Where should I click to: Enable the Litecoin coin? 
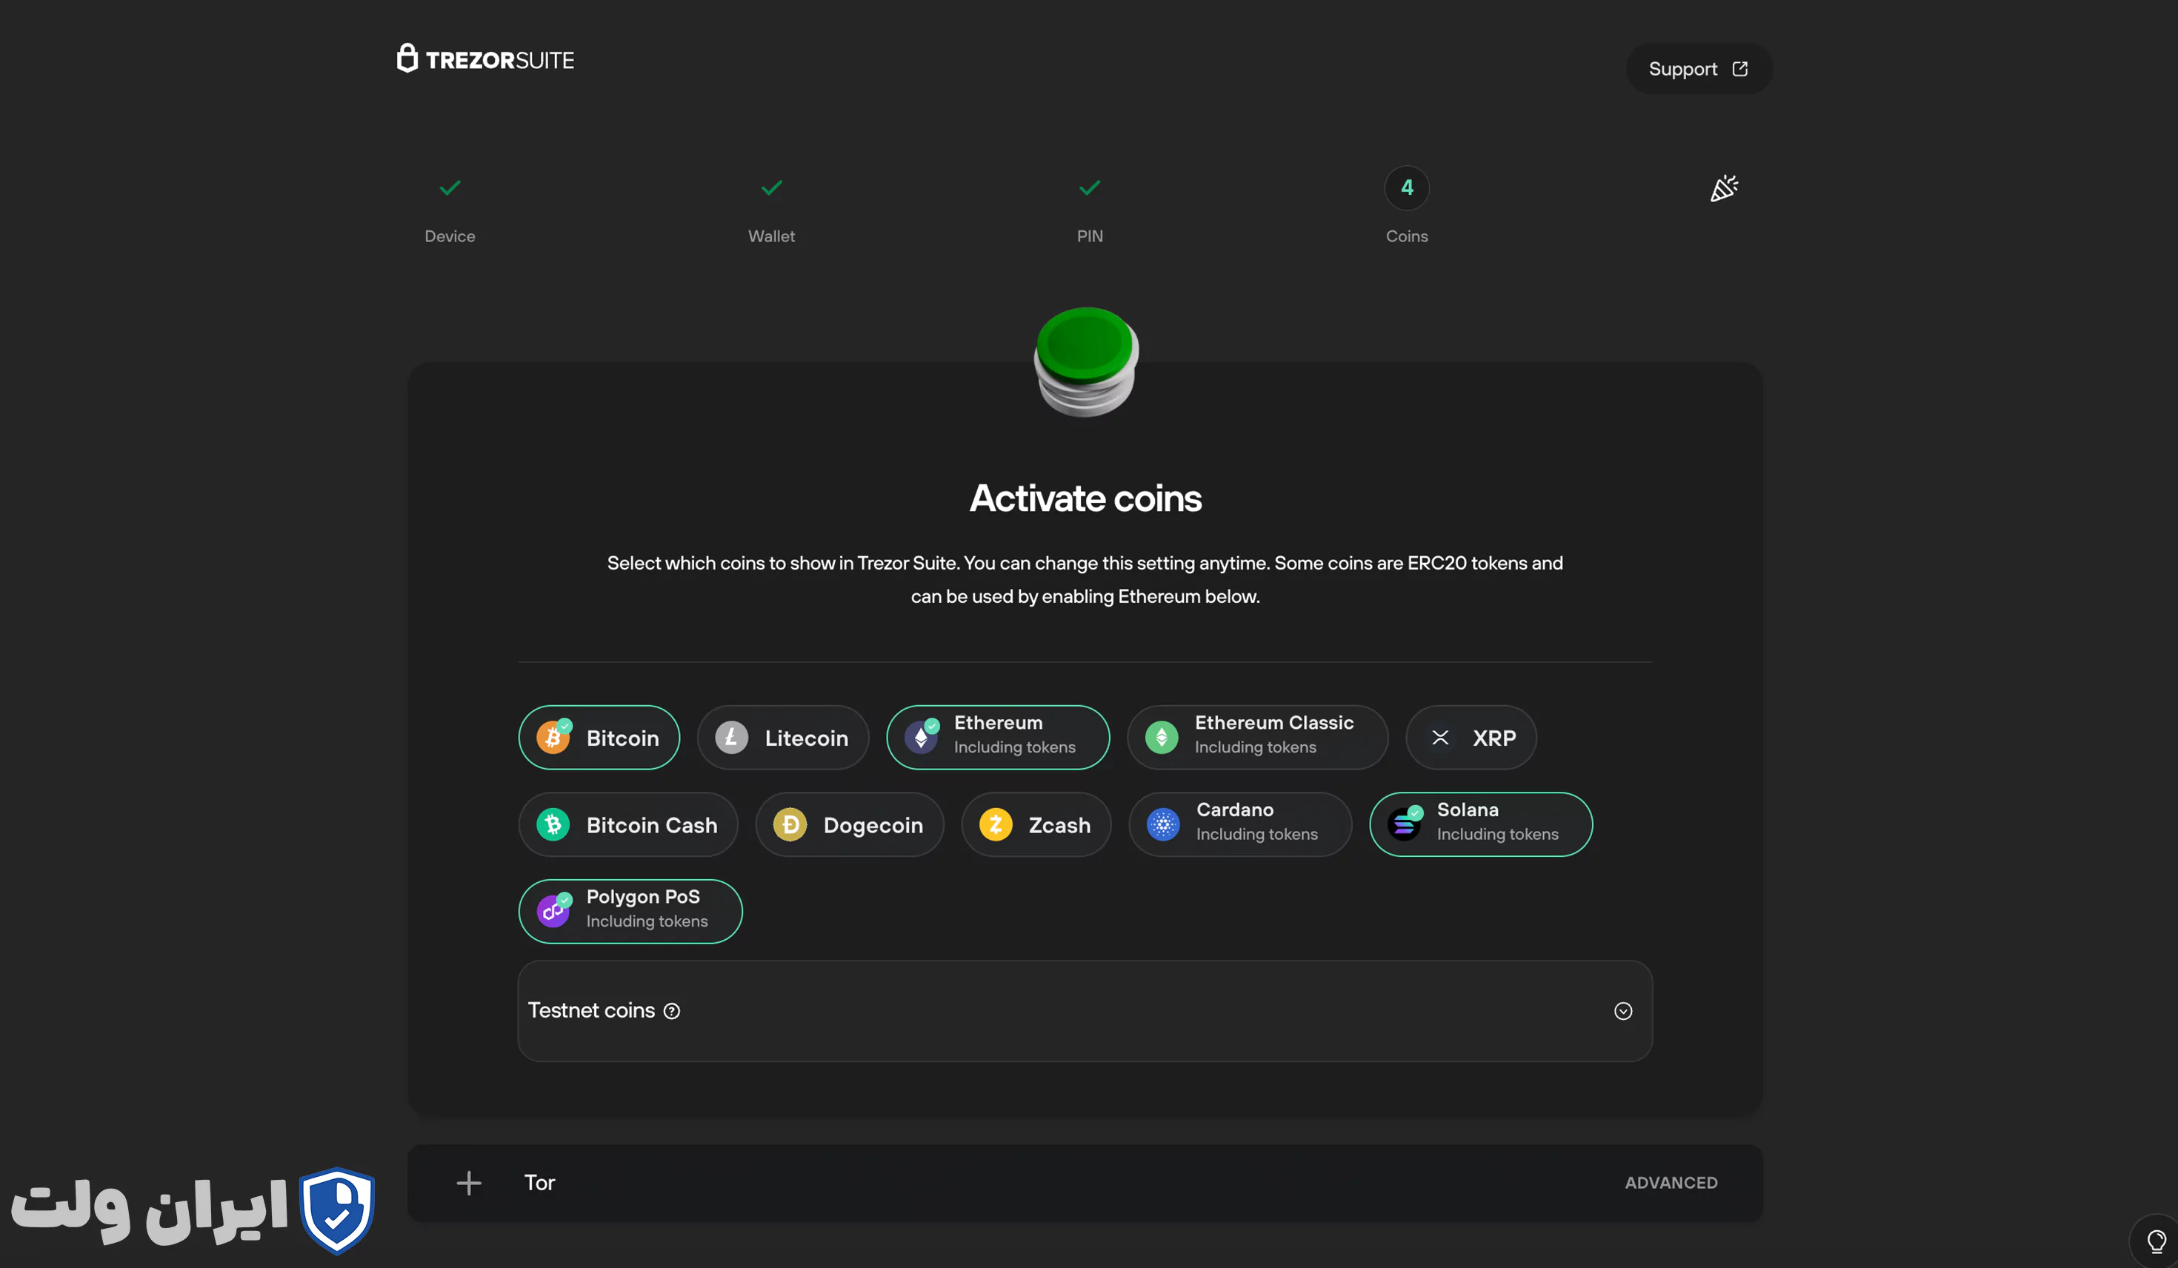[782, 737]
